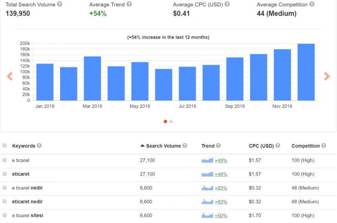The height and width of the screenshot is (223, 337).
Task: Sort table by Search Volume header
Action: 163,146
